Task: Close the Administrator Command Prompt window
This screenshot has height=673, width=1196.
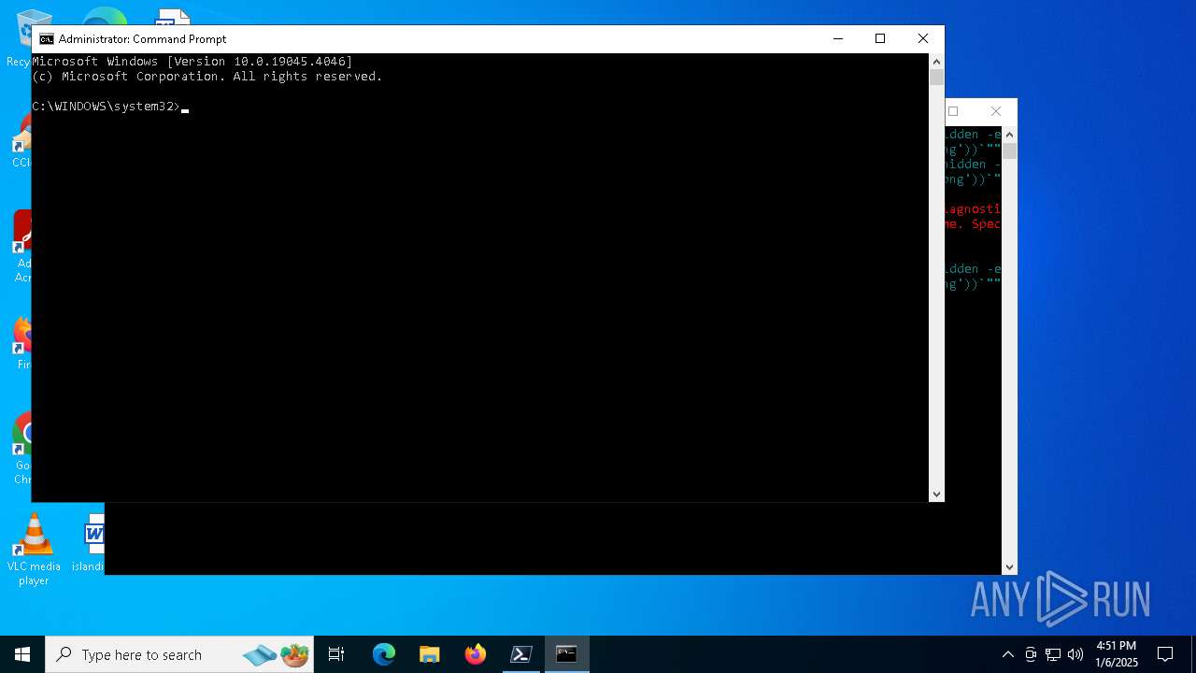Action: coord(923,38)
